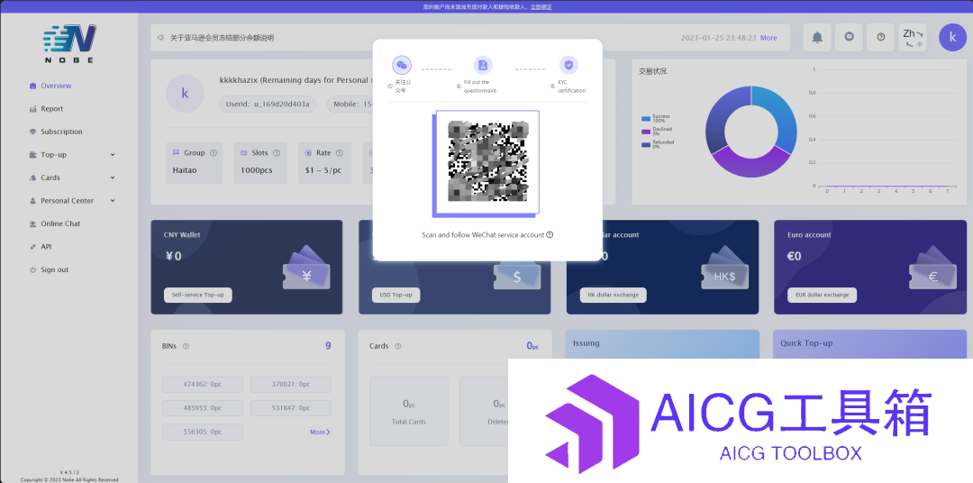Image resolution: width=973 pixels, height=483 pixels.
Task: Click HK dollar exchange button
Action: pos(614,295)
